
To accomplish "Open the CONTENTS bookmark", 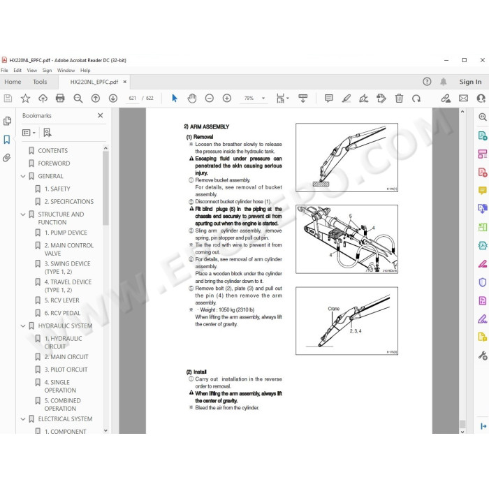I will pos(52,151).
